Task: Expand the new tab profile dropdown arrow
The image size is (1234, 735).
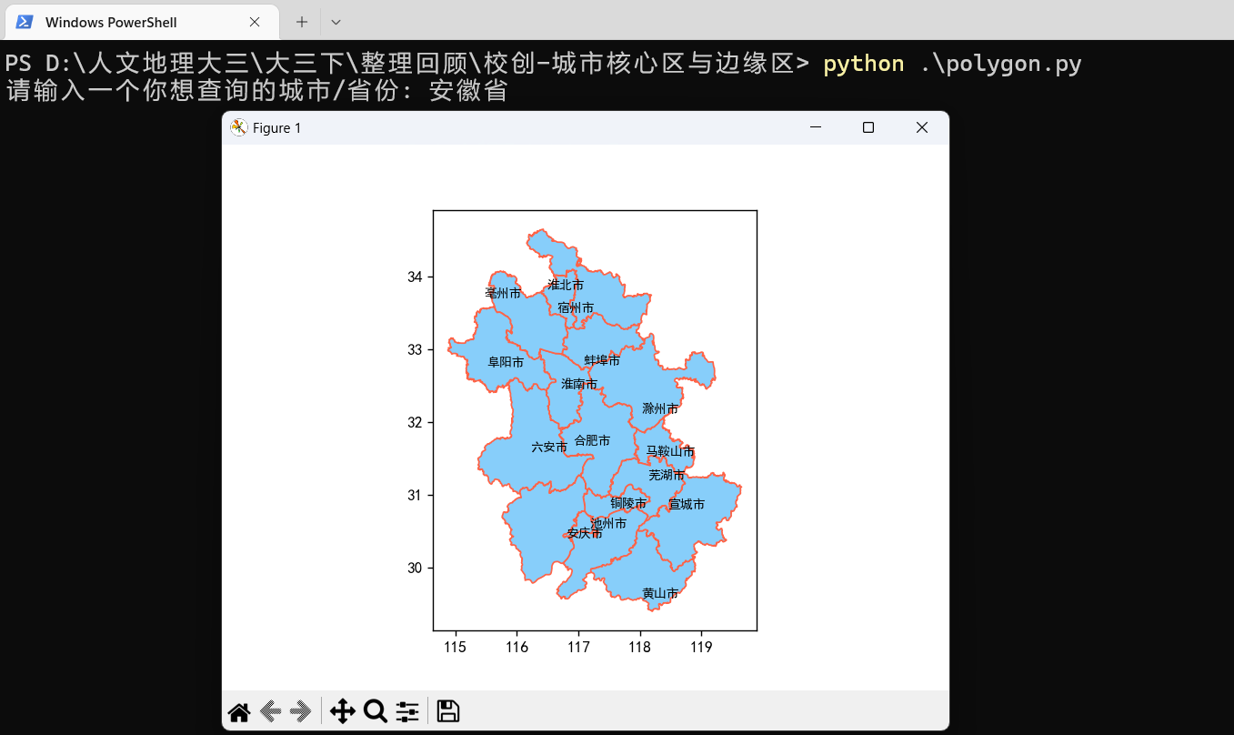Action: [336, 22]
